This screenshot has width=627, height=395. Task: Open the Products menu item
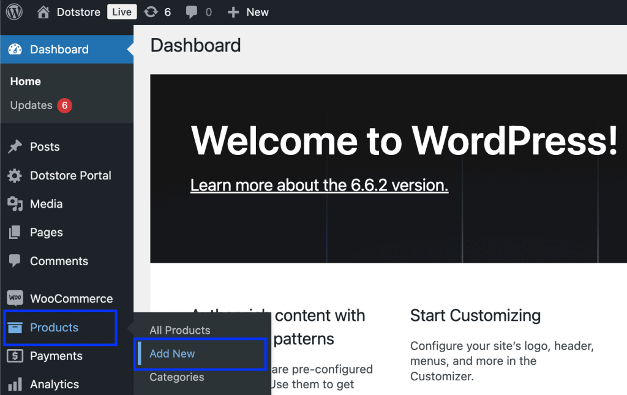[x=54, y=328]
